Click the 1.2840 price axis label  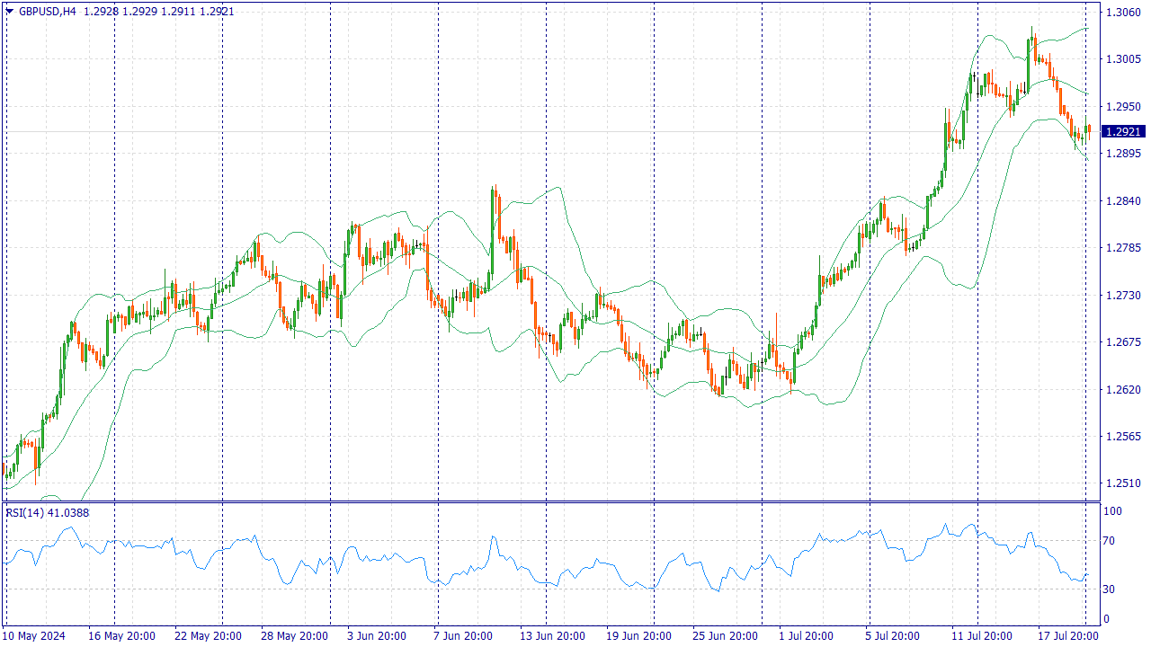(1122, 201)
